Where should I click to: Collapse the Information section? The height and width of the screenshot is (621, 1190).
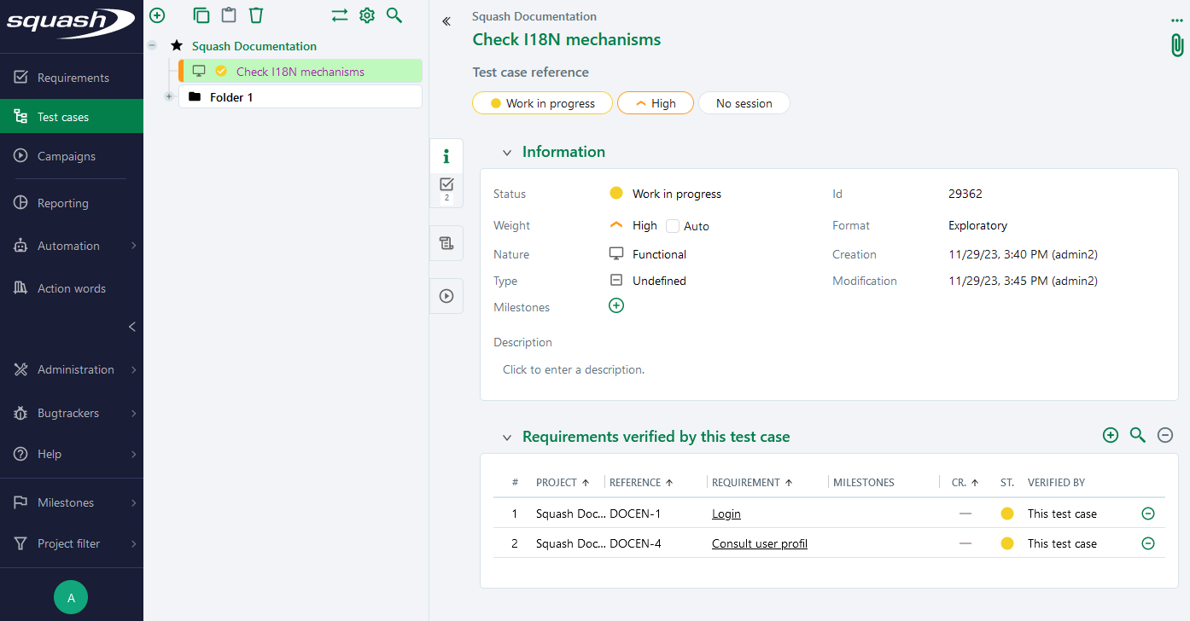tap(507, 153)
